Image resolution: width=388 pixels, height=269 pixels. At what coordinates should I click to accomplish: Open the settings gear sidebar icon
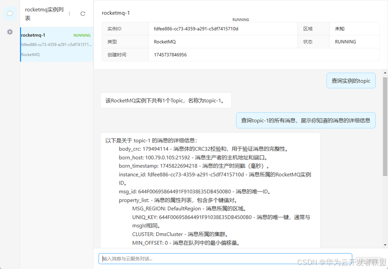[10, 32]
